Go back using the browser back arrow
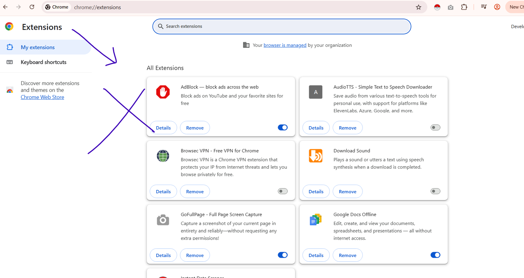This screenshot has width=524, height=278. click(5, 7)
